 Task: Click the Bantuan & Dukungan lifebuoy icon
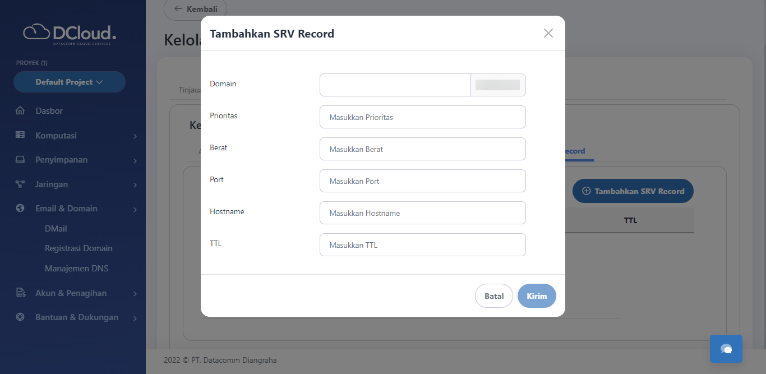point(20,317)
